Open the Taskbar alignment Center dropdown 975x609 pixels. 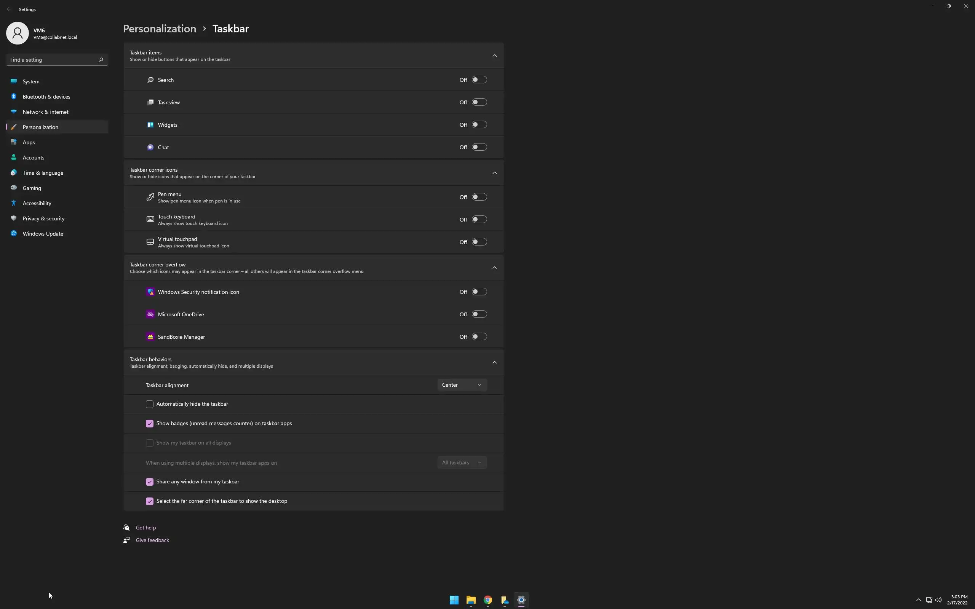(462, 385)
